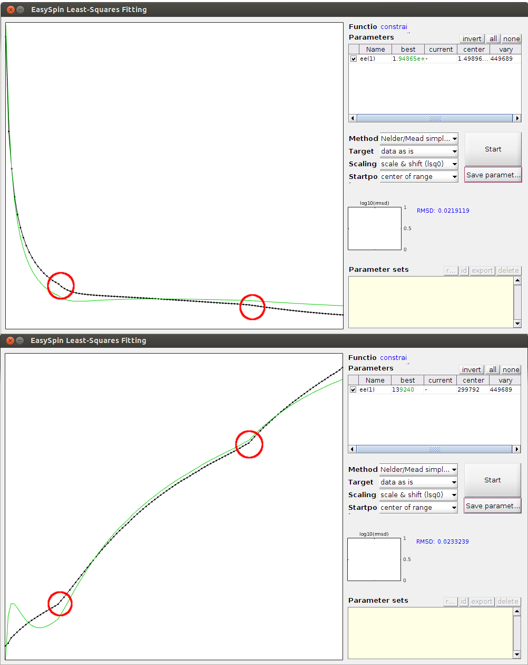Open Startpoint dropdown in top window
This screenshot has width=528, height=665.
tap(419, 177)
